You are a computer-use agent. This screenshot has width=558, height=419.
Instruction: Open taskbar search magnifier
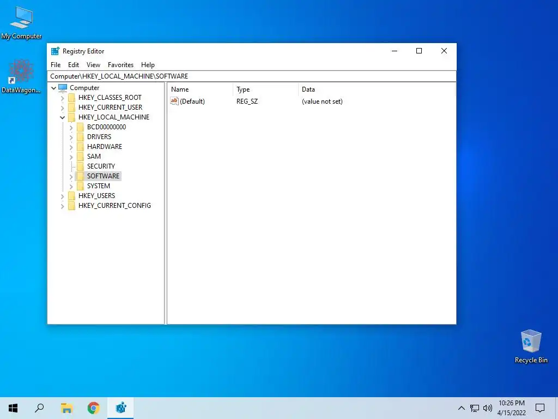click(x=39, y=408)
